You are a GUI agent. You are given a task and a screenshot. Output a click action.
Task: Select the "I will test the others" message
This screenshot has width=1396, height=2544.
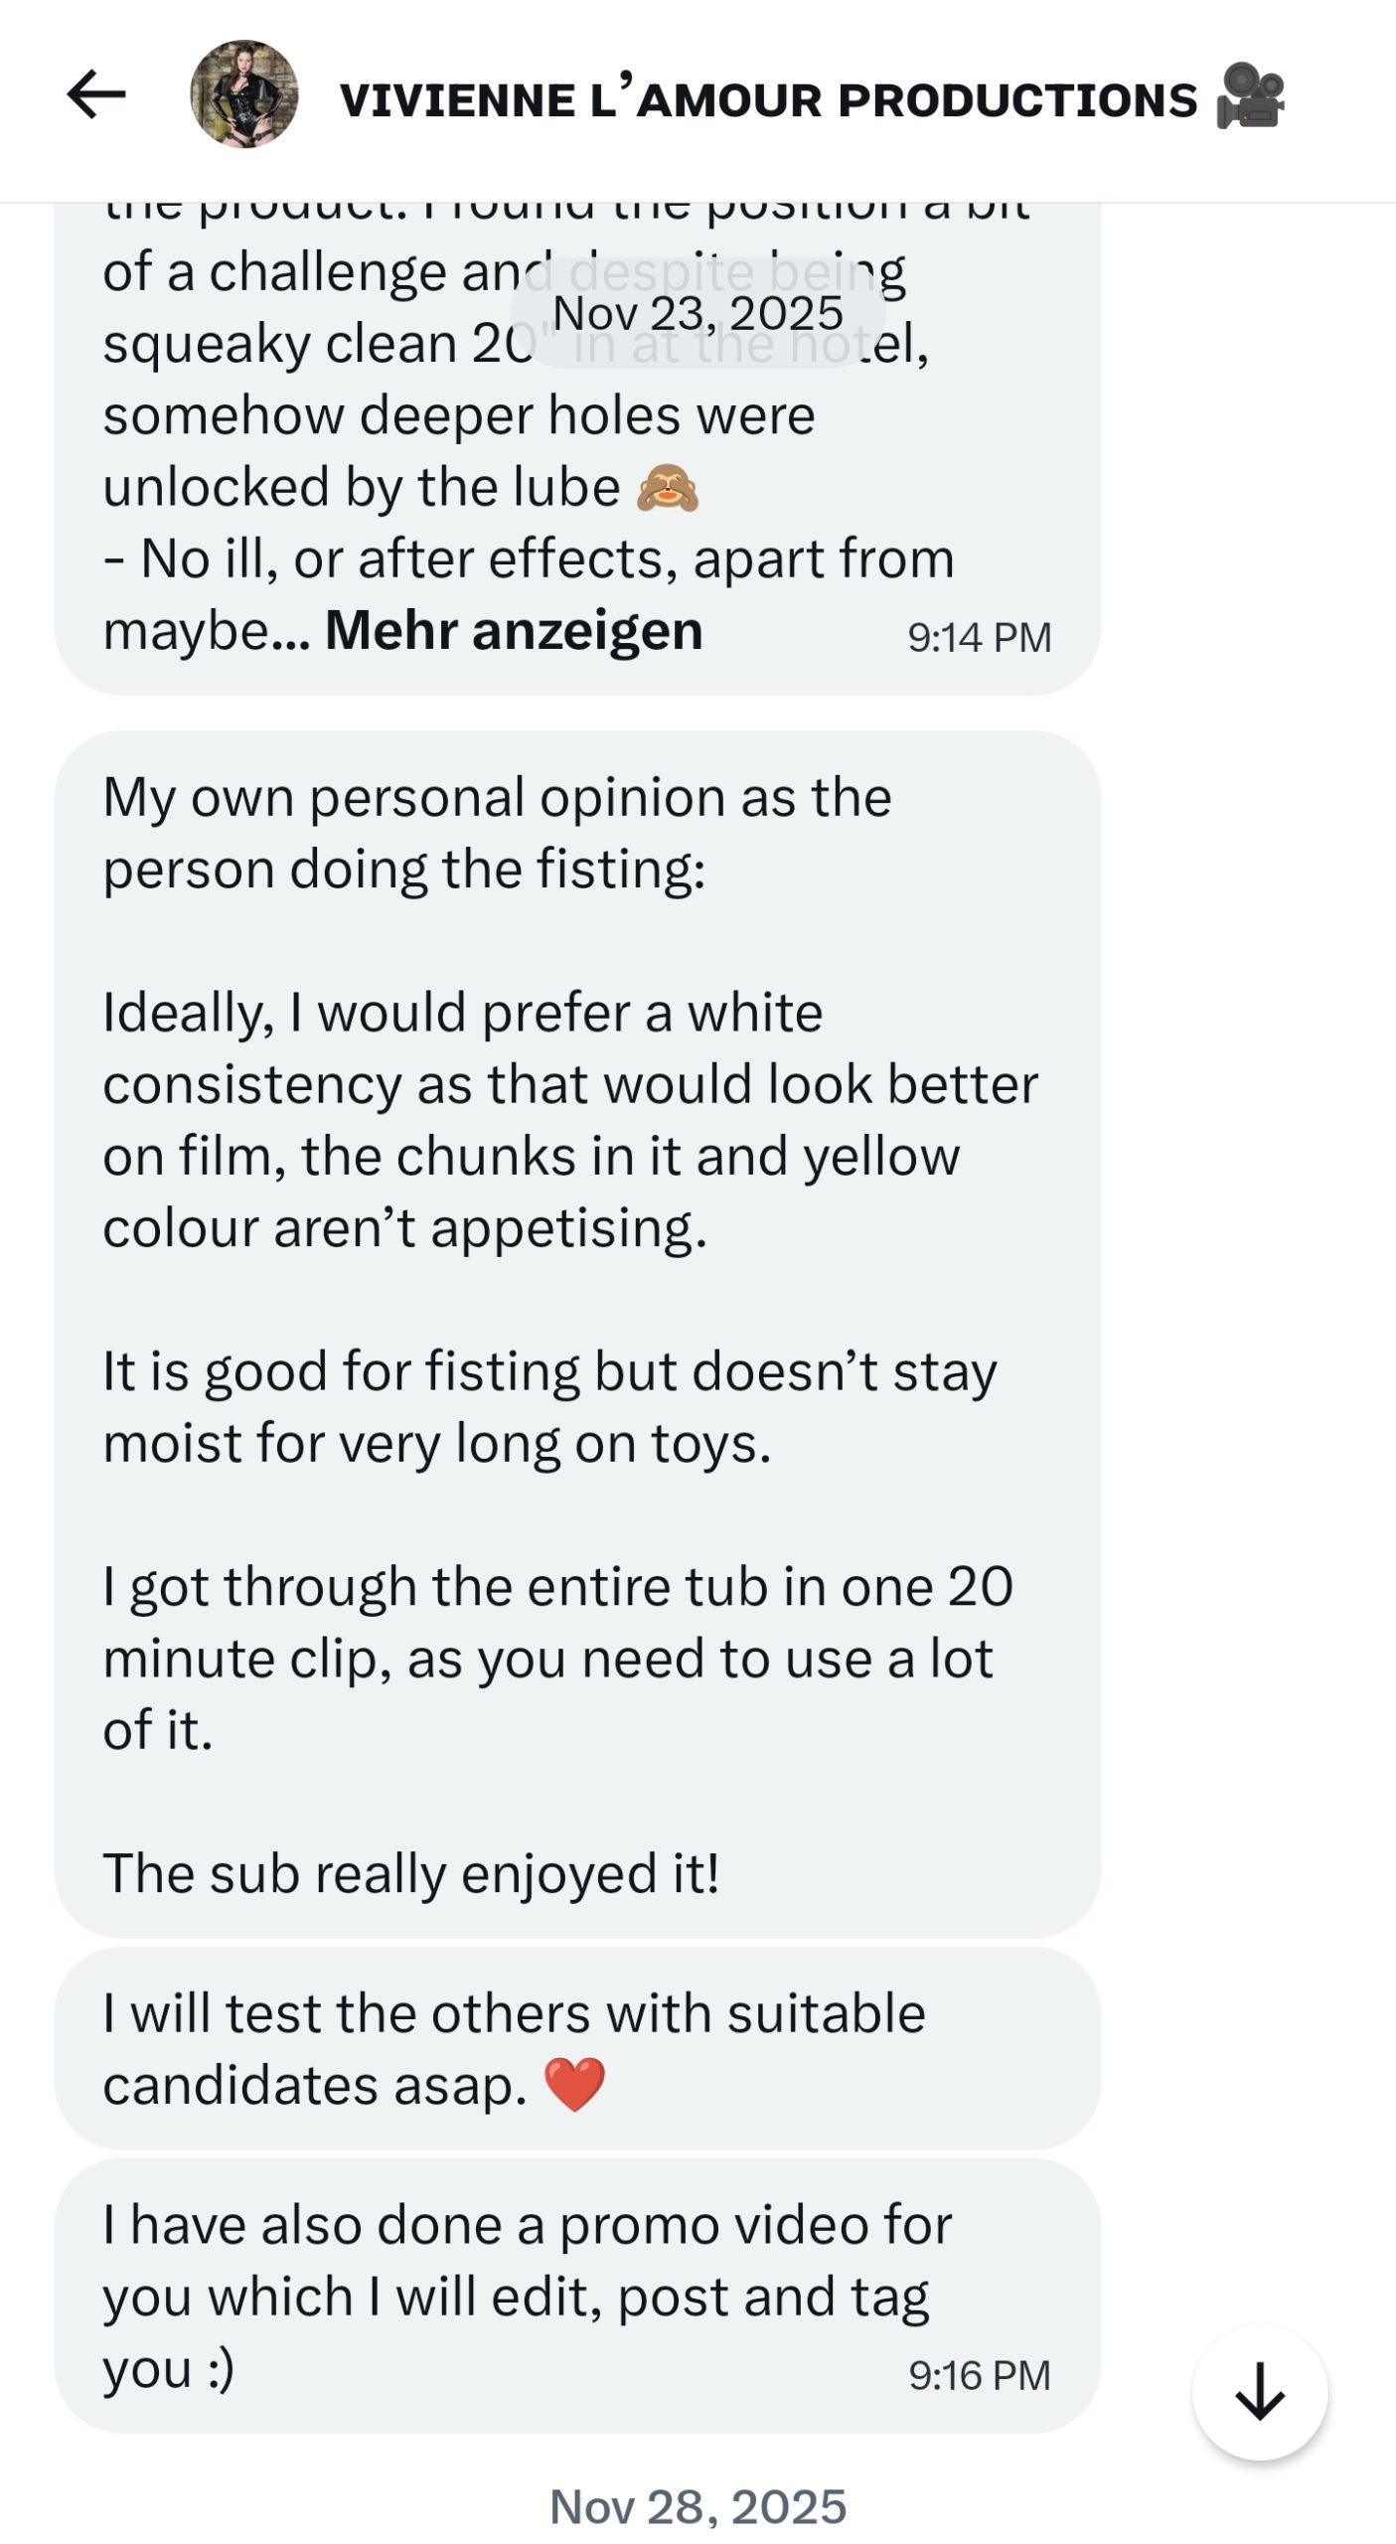click(513, 2049)
